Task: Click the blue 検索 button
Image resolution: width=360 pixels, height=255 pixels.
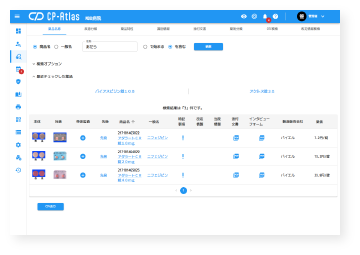Action: click(x=208, y=46)
